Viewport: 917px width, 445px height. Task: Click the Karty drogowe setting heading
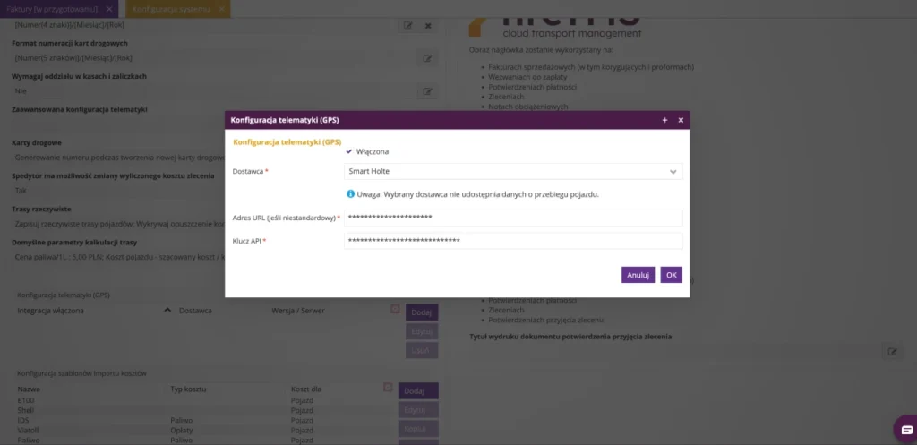coord(37,142)
